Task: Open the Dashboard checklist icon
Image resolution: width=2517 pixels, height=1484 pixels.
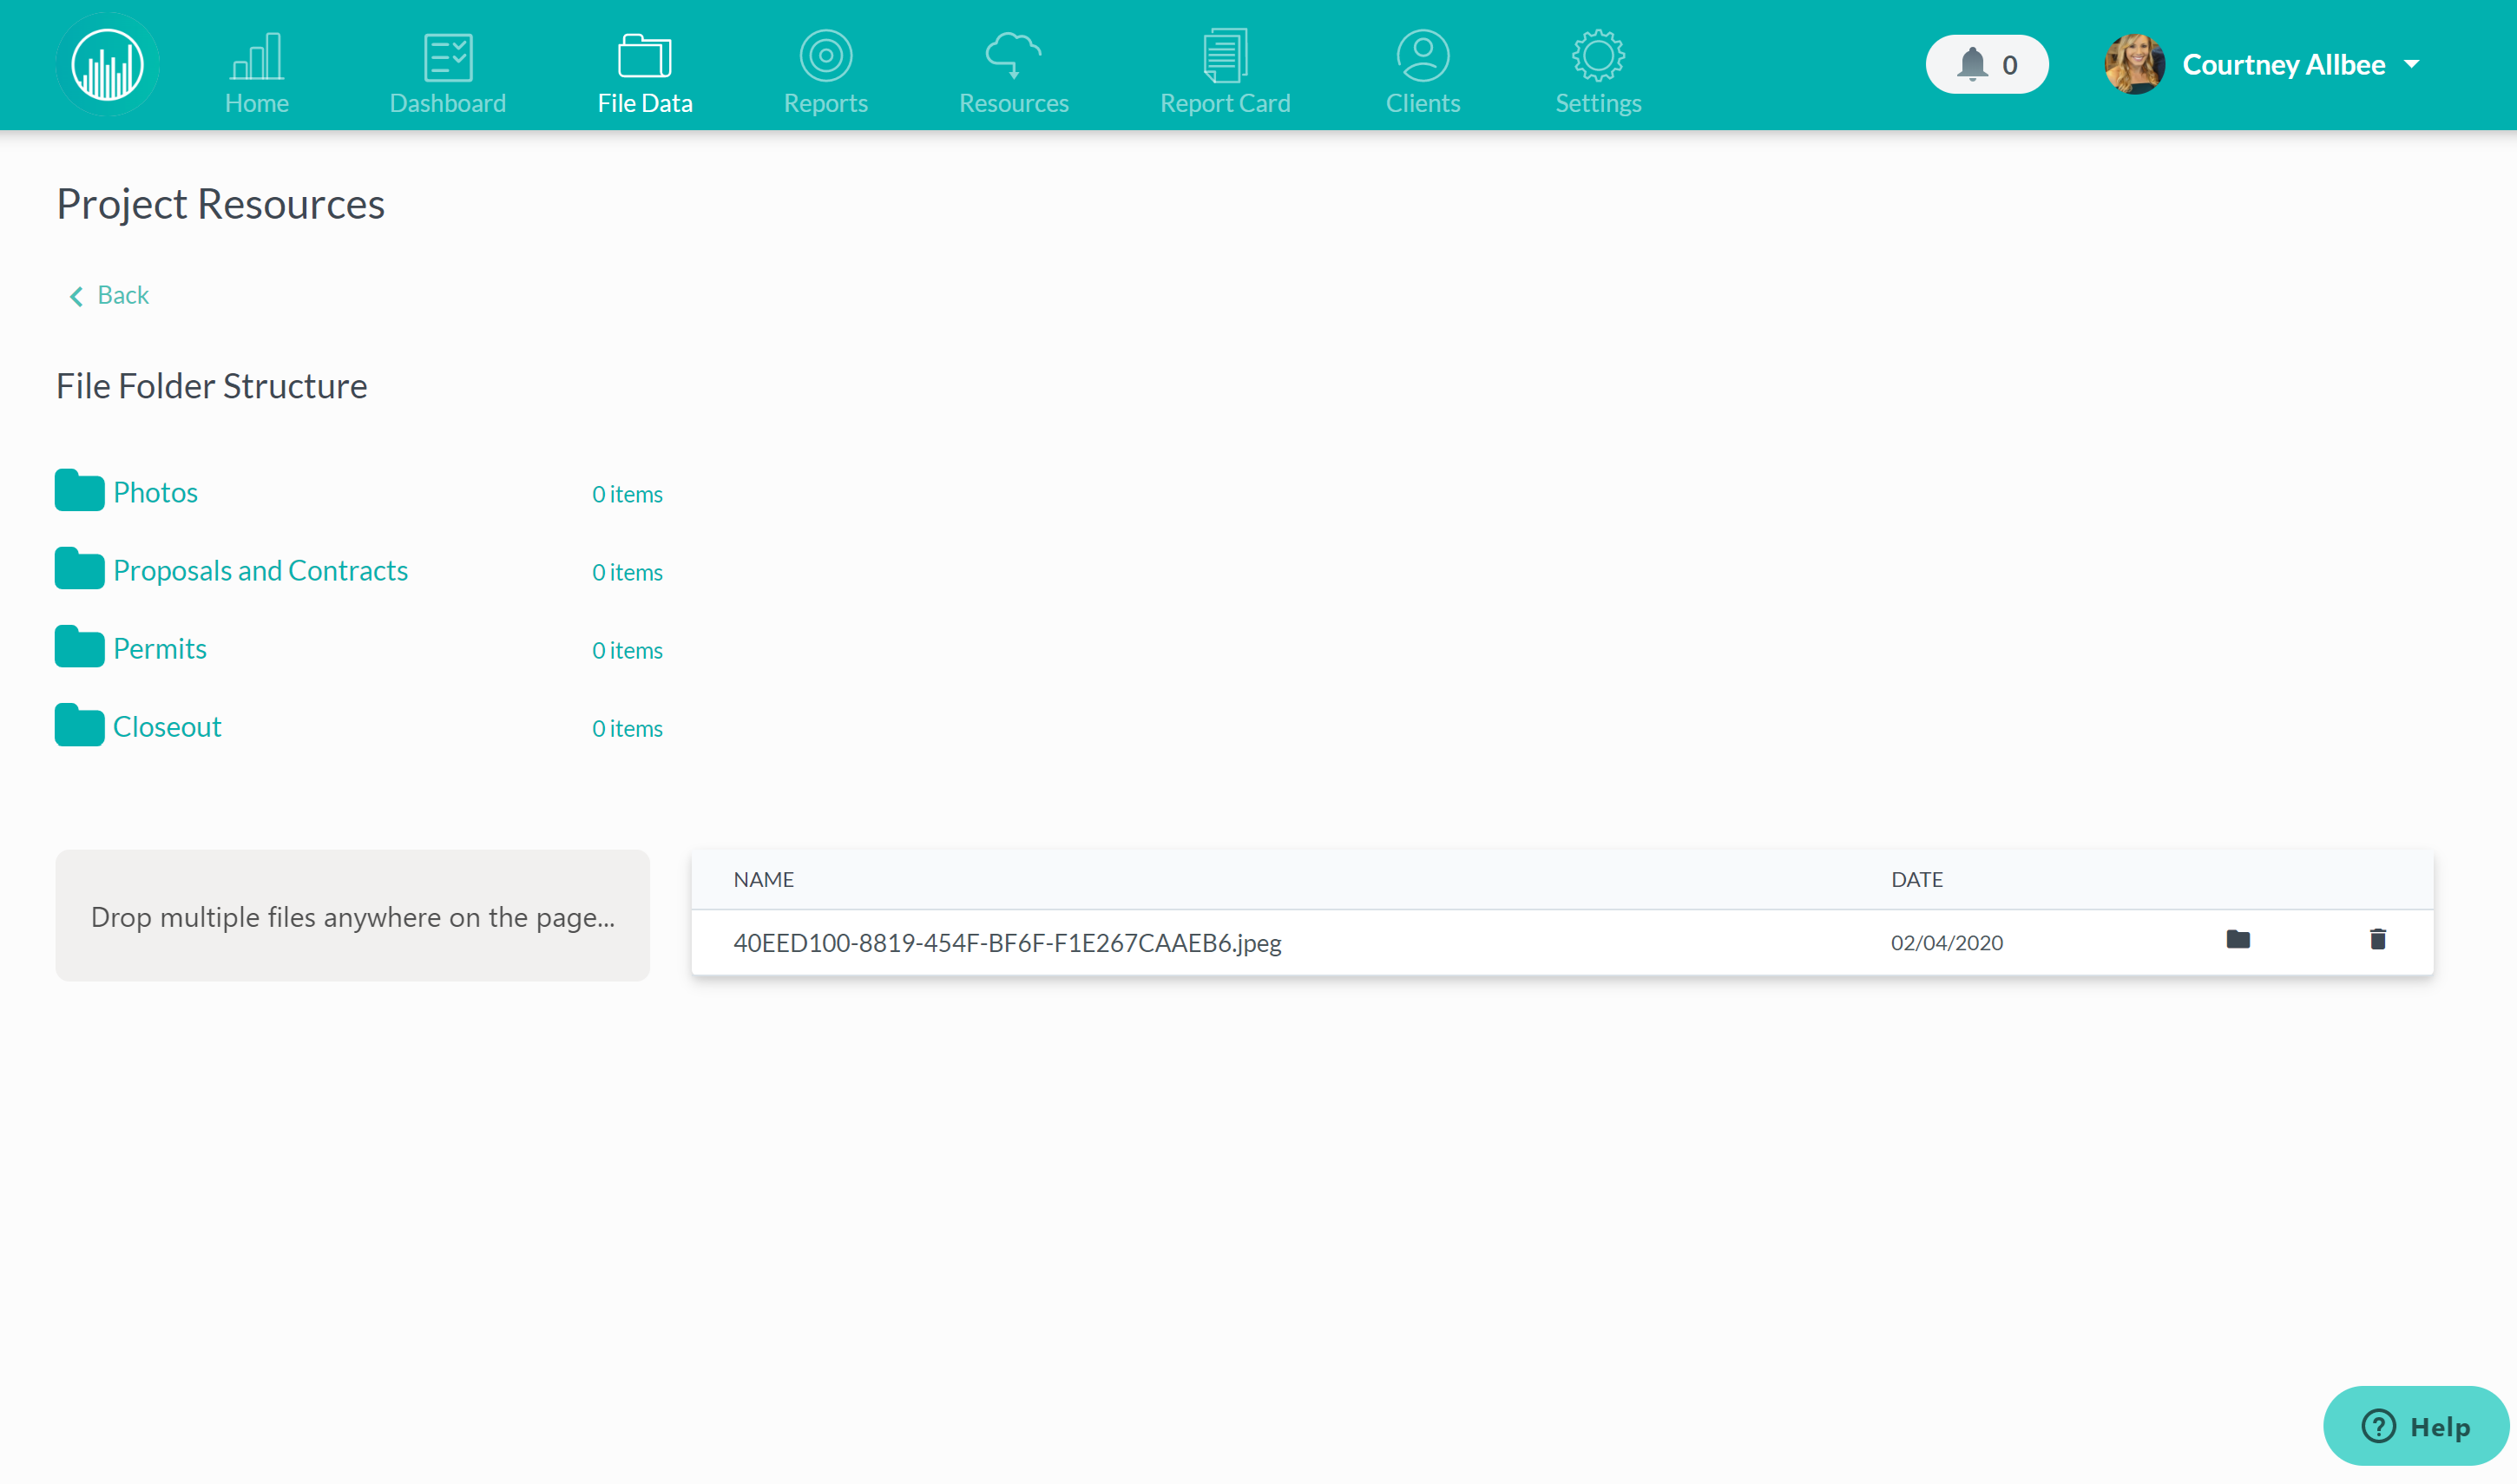Action: tap(448, 56)
